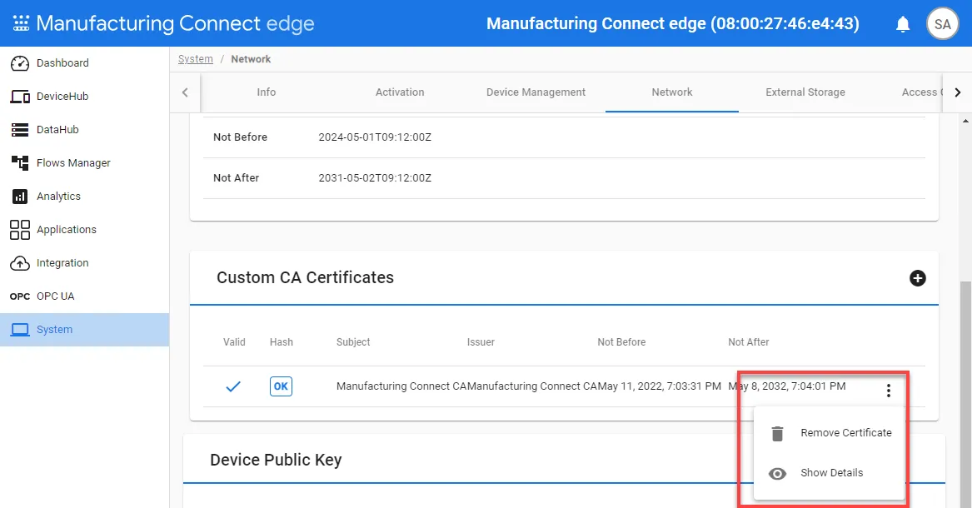Select the Network tab
This screenshot has height=508, width=972.
tap(672, 92)
